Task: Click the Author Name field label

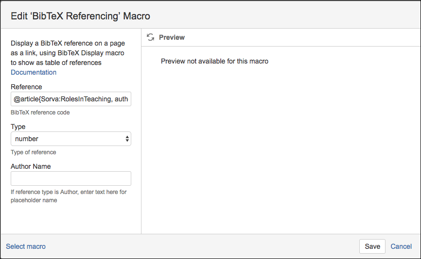Action: click(31, 166)
